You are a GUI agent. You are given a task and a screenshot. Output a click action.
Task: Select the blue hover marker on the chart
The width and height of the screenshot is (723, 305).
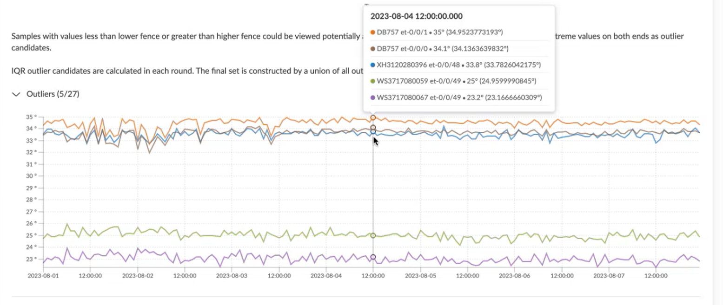coord(373,132)
